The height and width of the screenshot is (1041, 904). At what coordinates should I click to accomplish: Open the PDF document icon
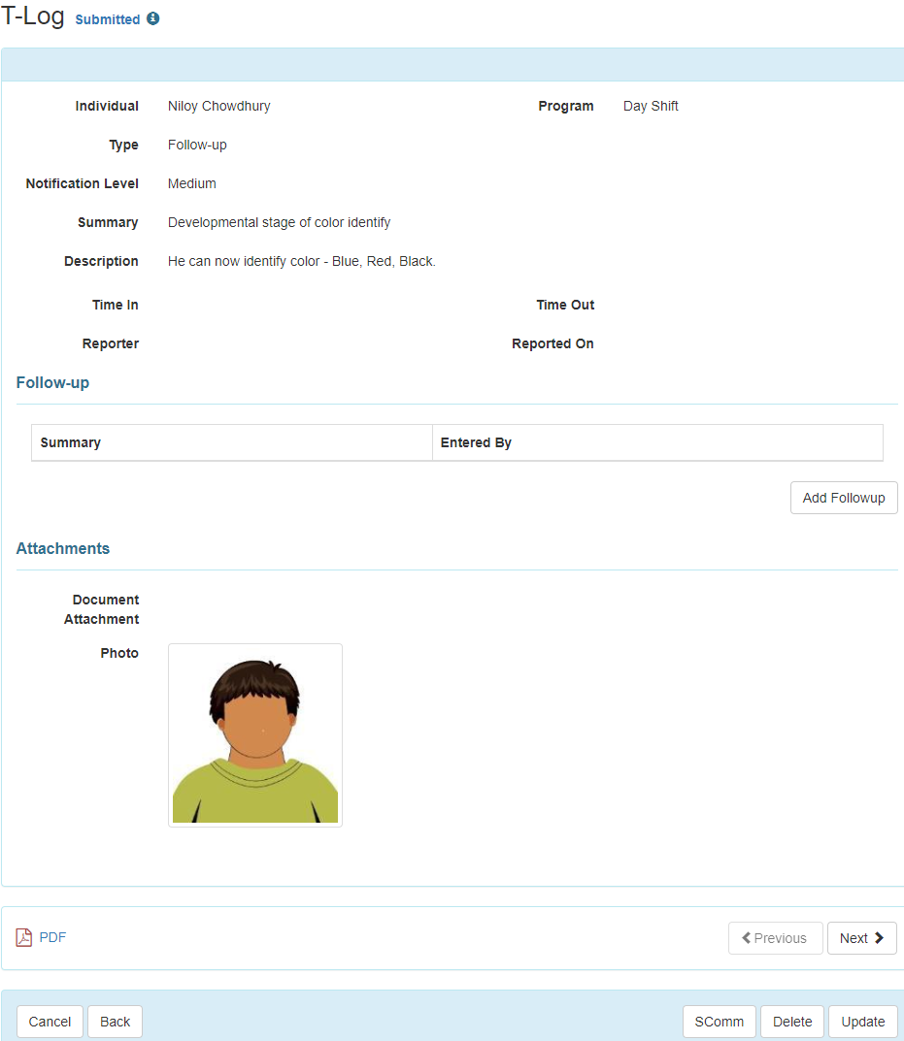[24, 937]
